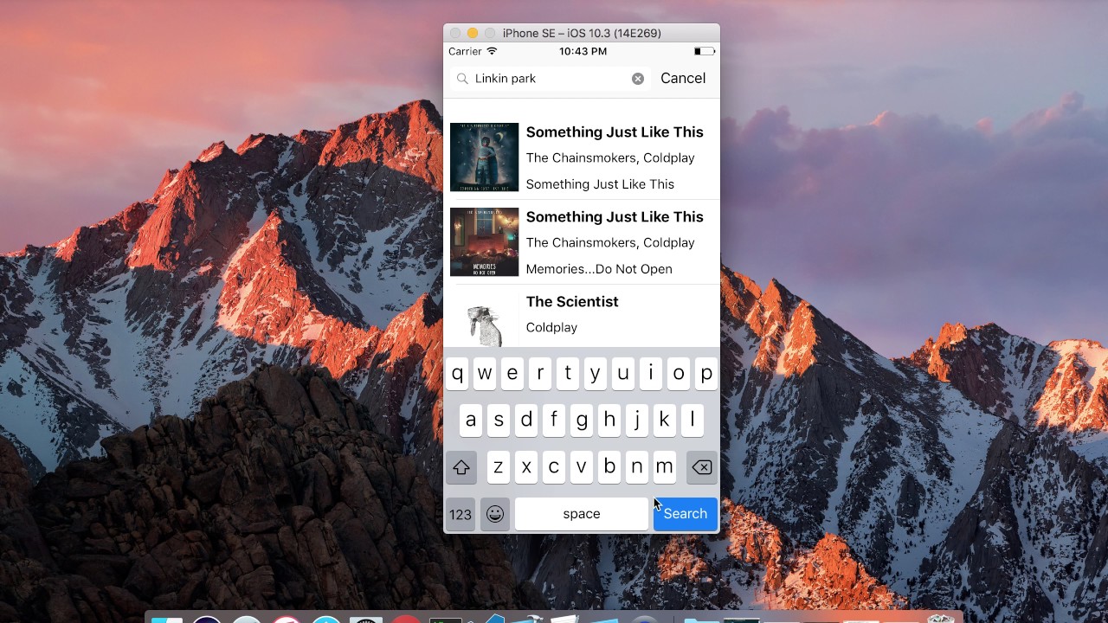1108x623 pixels.
Task: Tap the t key
Action: point(568,374)
